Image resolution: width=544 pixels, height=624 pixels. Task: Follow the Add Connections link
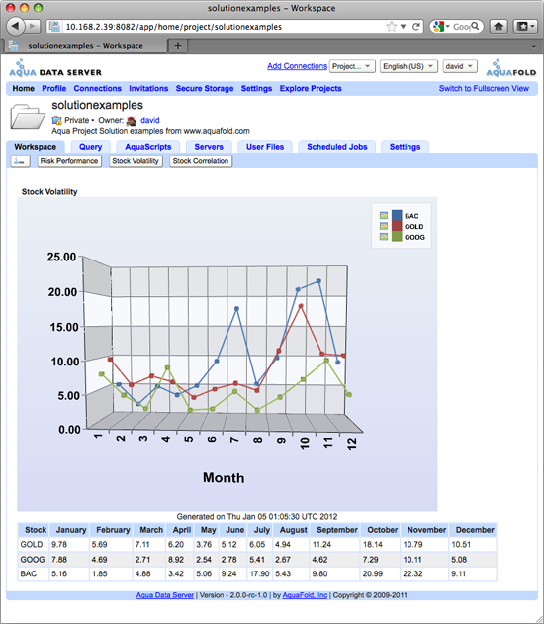coord(297,66)
